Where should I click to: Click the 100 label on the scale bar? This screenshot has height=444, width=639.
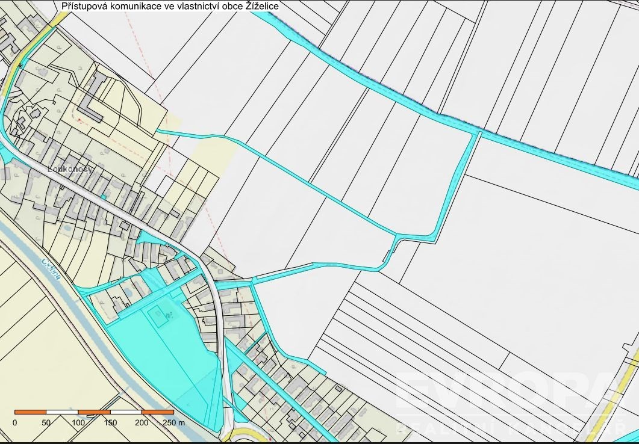[x=78, y=424]
